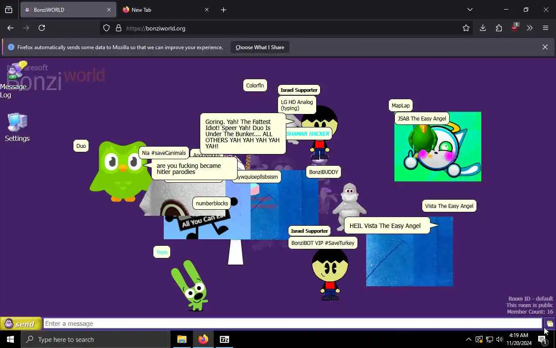Open File Explorer from taskbar
The image size is (556, 348).
point(182,339)
